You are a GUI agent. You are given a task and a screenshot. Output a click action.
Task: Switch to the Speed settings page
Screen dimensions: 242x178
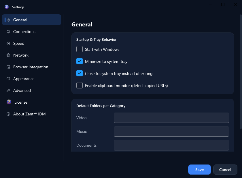point(31,43)
